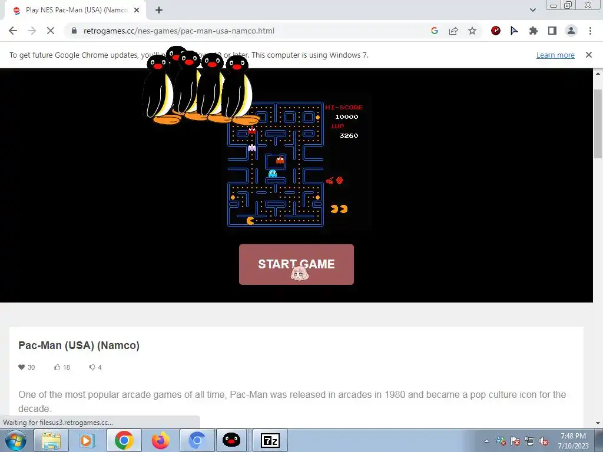The width and height of the screenshot is (603, 452).
Task: Open 7-Zip from the taskbar
Action: pos(270,440)
